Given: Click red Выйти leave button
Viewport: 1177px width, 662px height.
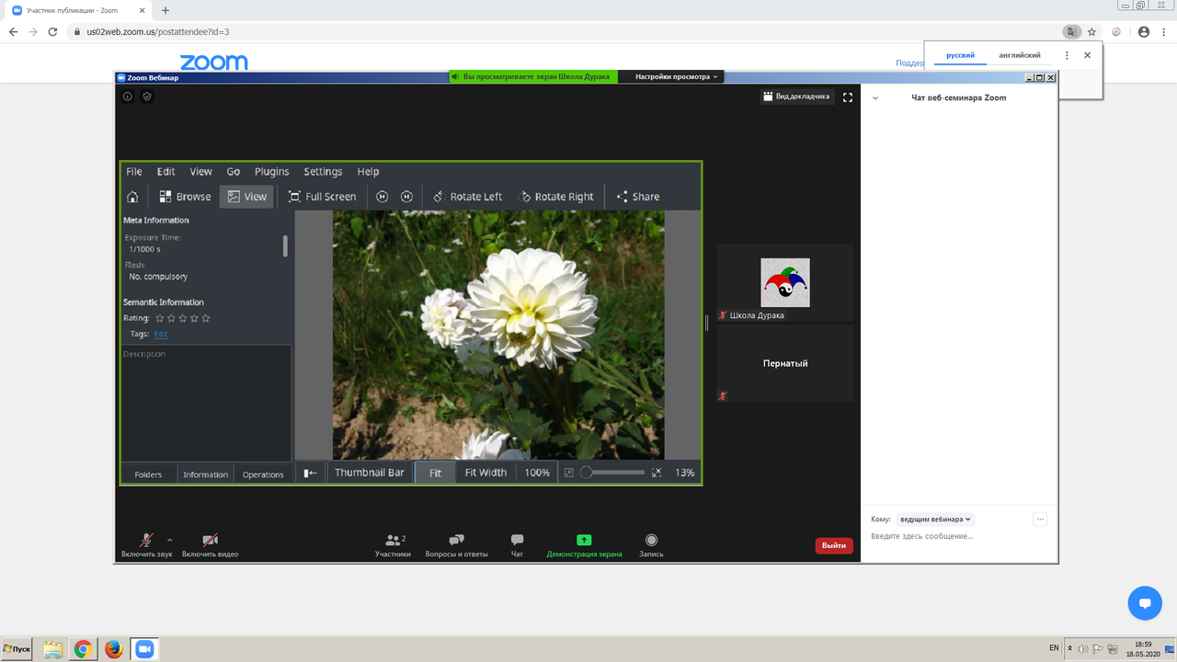Looking at the screenshot, I should point(834,546).
